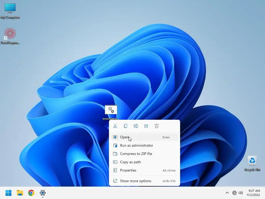
Task: Launch Google Chrome from the taskbar
Action: pyautogui.click(x=31, y=193)
